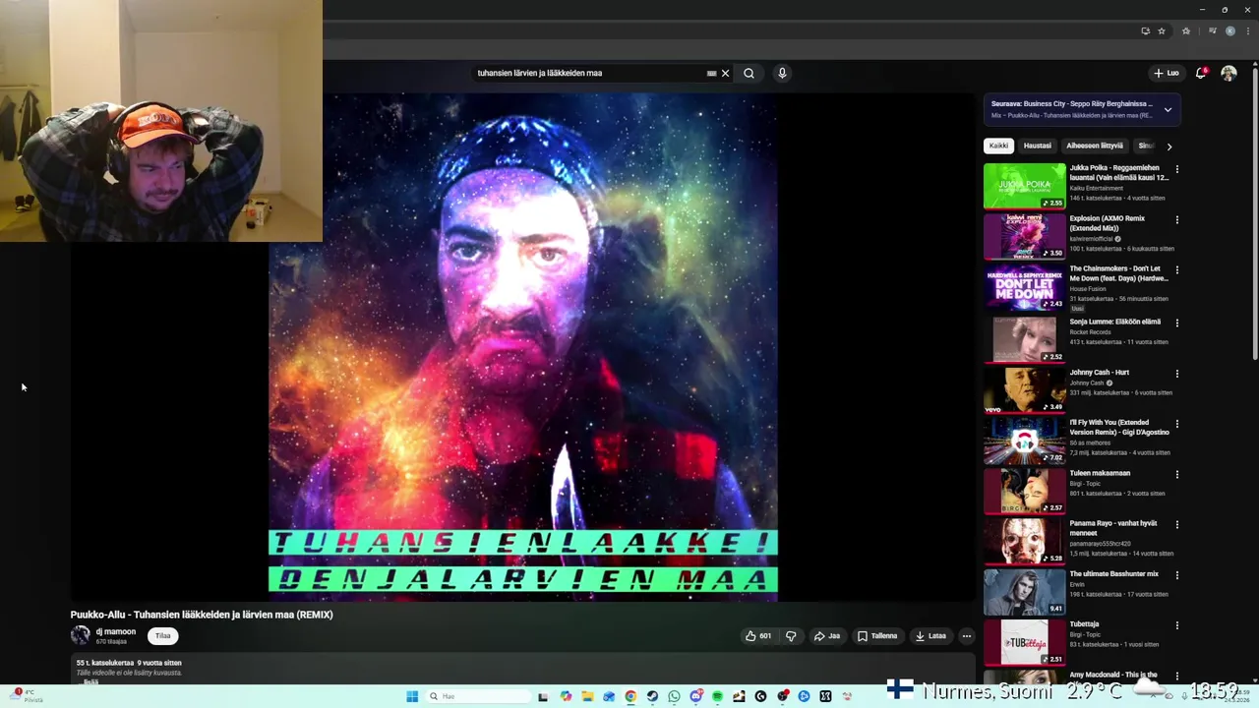Open Don't Let Me Down thumbnail

(1024, 286)
